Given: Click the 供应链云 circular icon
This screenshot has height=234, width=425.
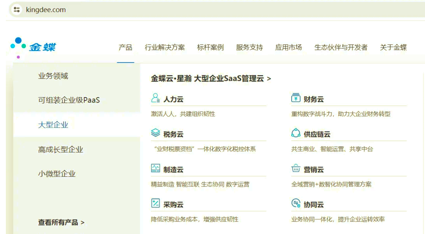Looking at the screenshot, I should click(296, 133).
